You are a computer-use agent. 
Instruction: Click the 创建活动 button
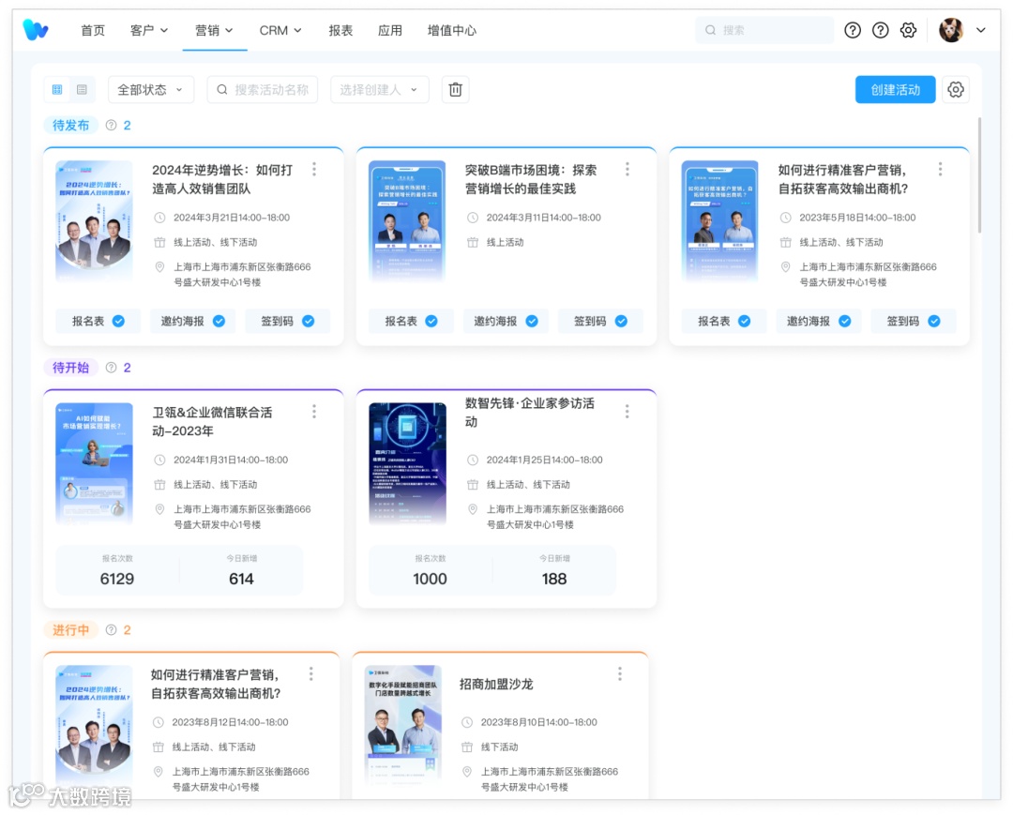895,90
